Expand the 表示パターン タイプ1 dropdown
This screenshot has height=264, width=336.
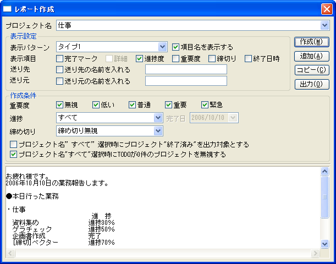[162, 47]
